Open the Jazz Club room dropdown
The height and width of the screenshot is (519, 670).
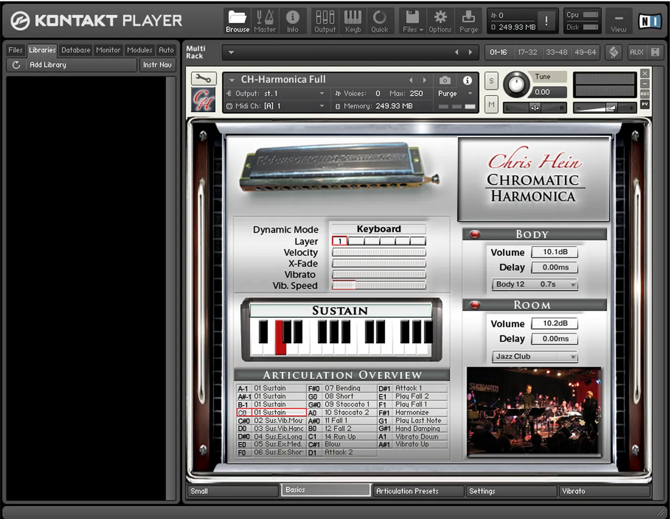pos(535,356)
